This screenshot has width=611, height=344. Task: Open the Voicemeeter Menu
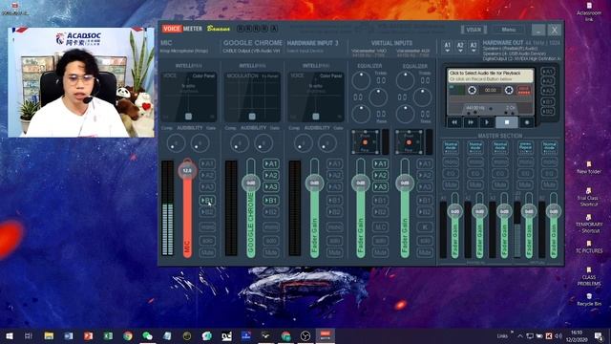pos(509,30)
